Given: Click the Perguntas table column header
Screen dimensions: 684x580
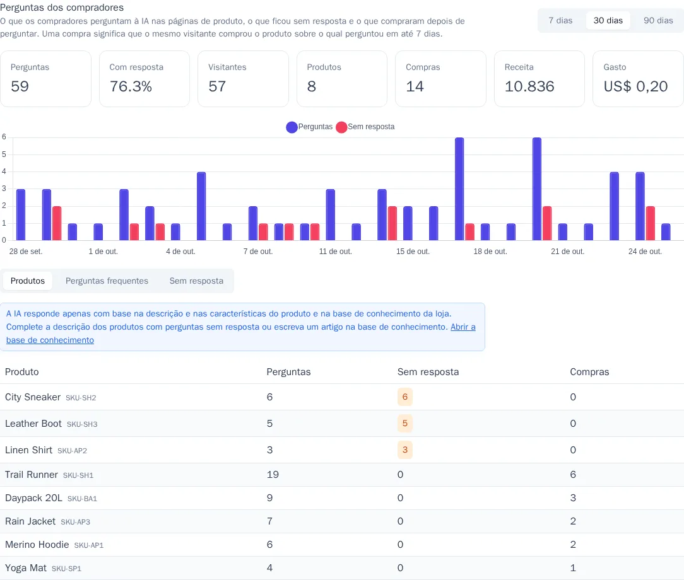Looking at the screenshot, I should tap(288, 372).
